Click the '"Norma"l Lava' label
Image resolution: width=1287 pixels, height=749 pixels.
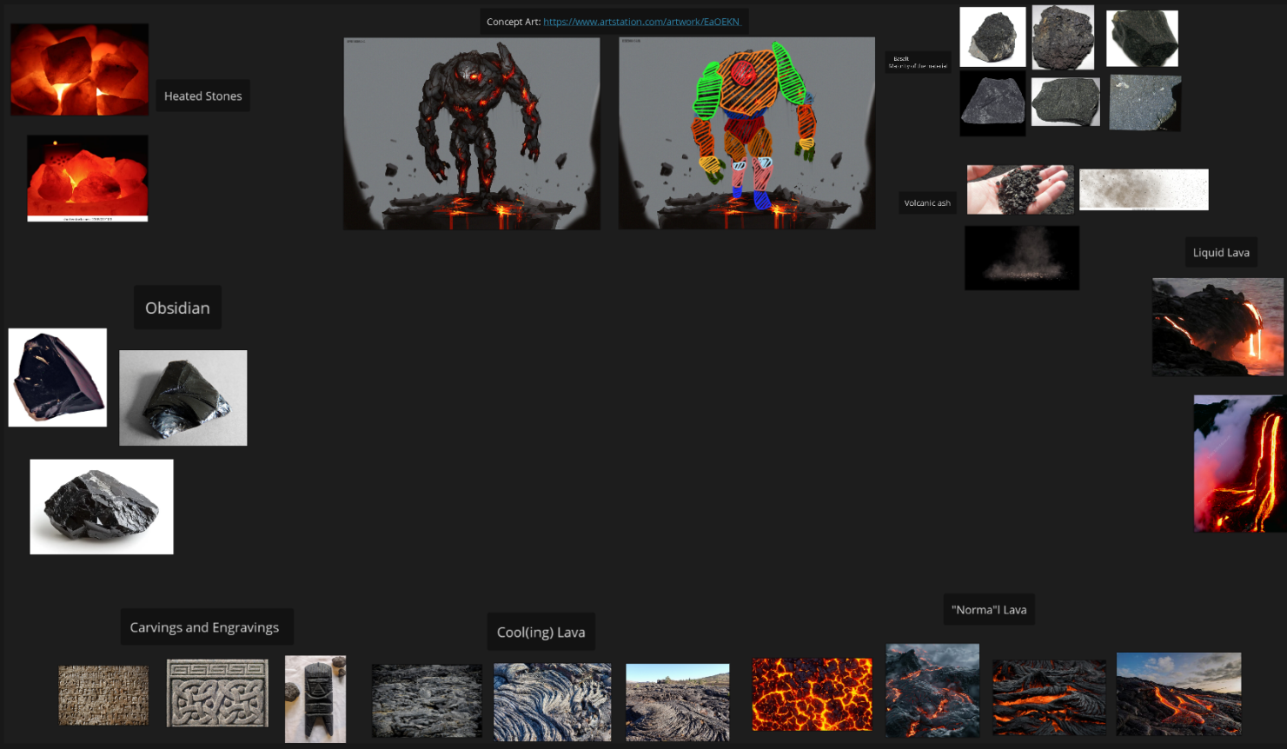coord(989,609)
